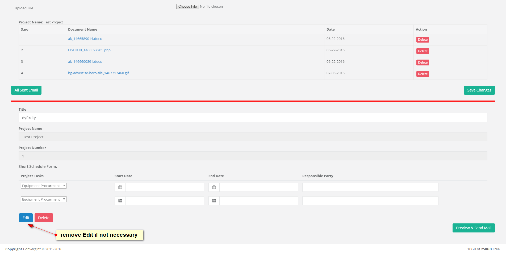Image resolution: width=506 pixels, height=254 pixels.
Task: Click the Upload File label
Action: pyautogui.click(x=24, y=8)
